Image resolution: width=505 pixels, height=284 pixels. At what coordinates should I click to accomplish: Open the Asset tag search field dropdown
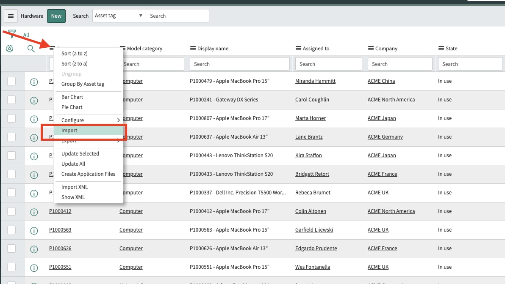(x=119, y=16)
